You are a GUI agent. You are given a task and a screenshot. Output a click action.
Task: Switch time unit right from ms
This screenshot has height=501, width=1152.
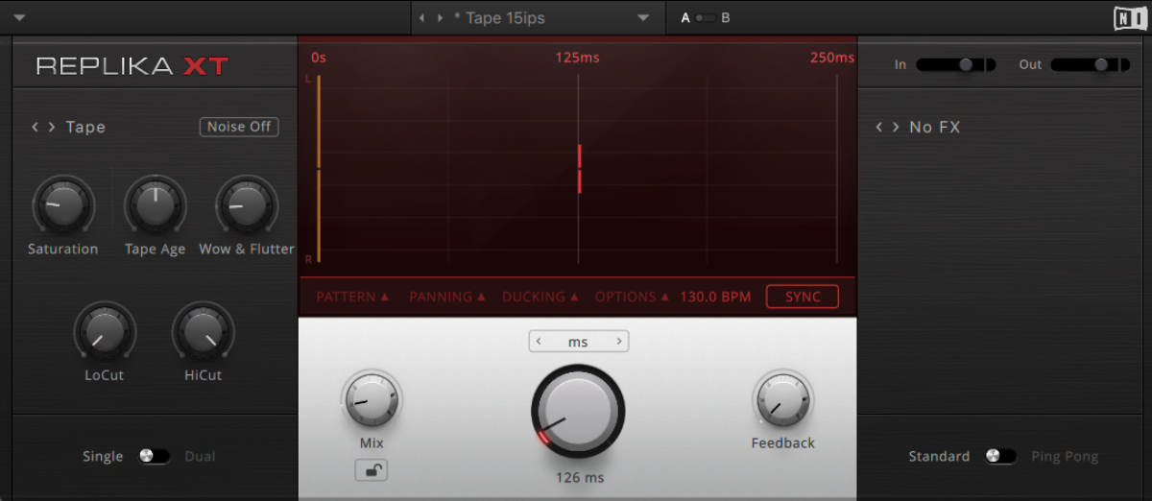(x=619, y=341)
